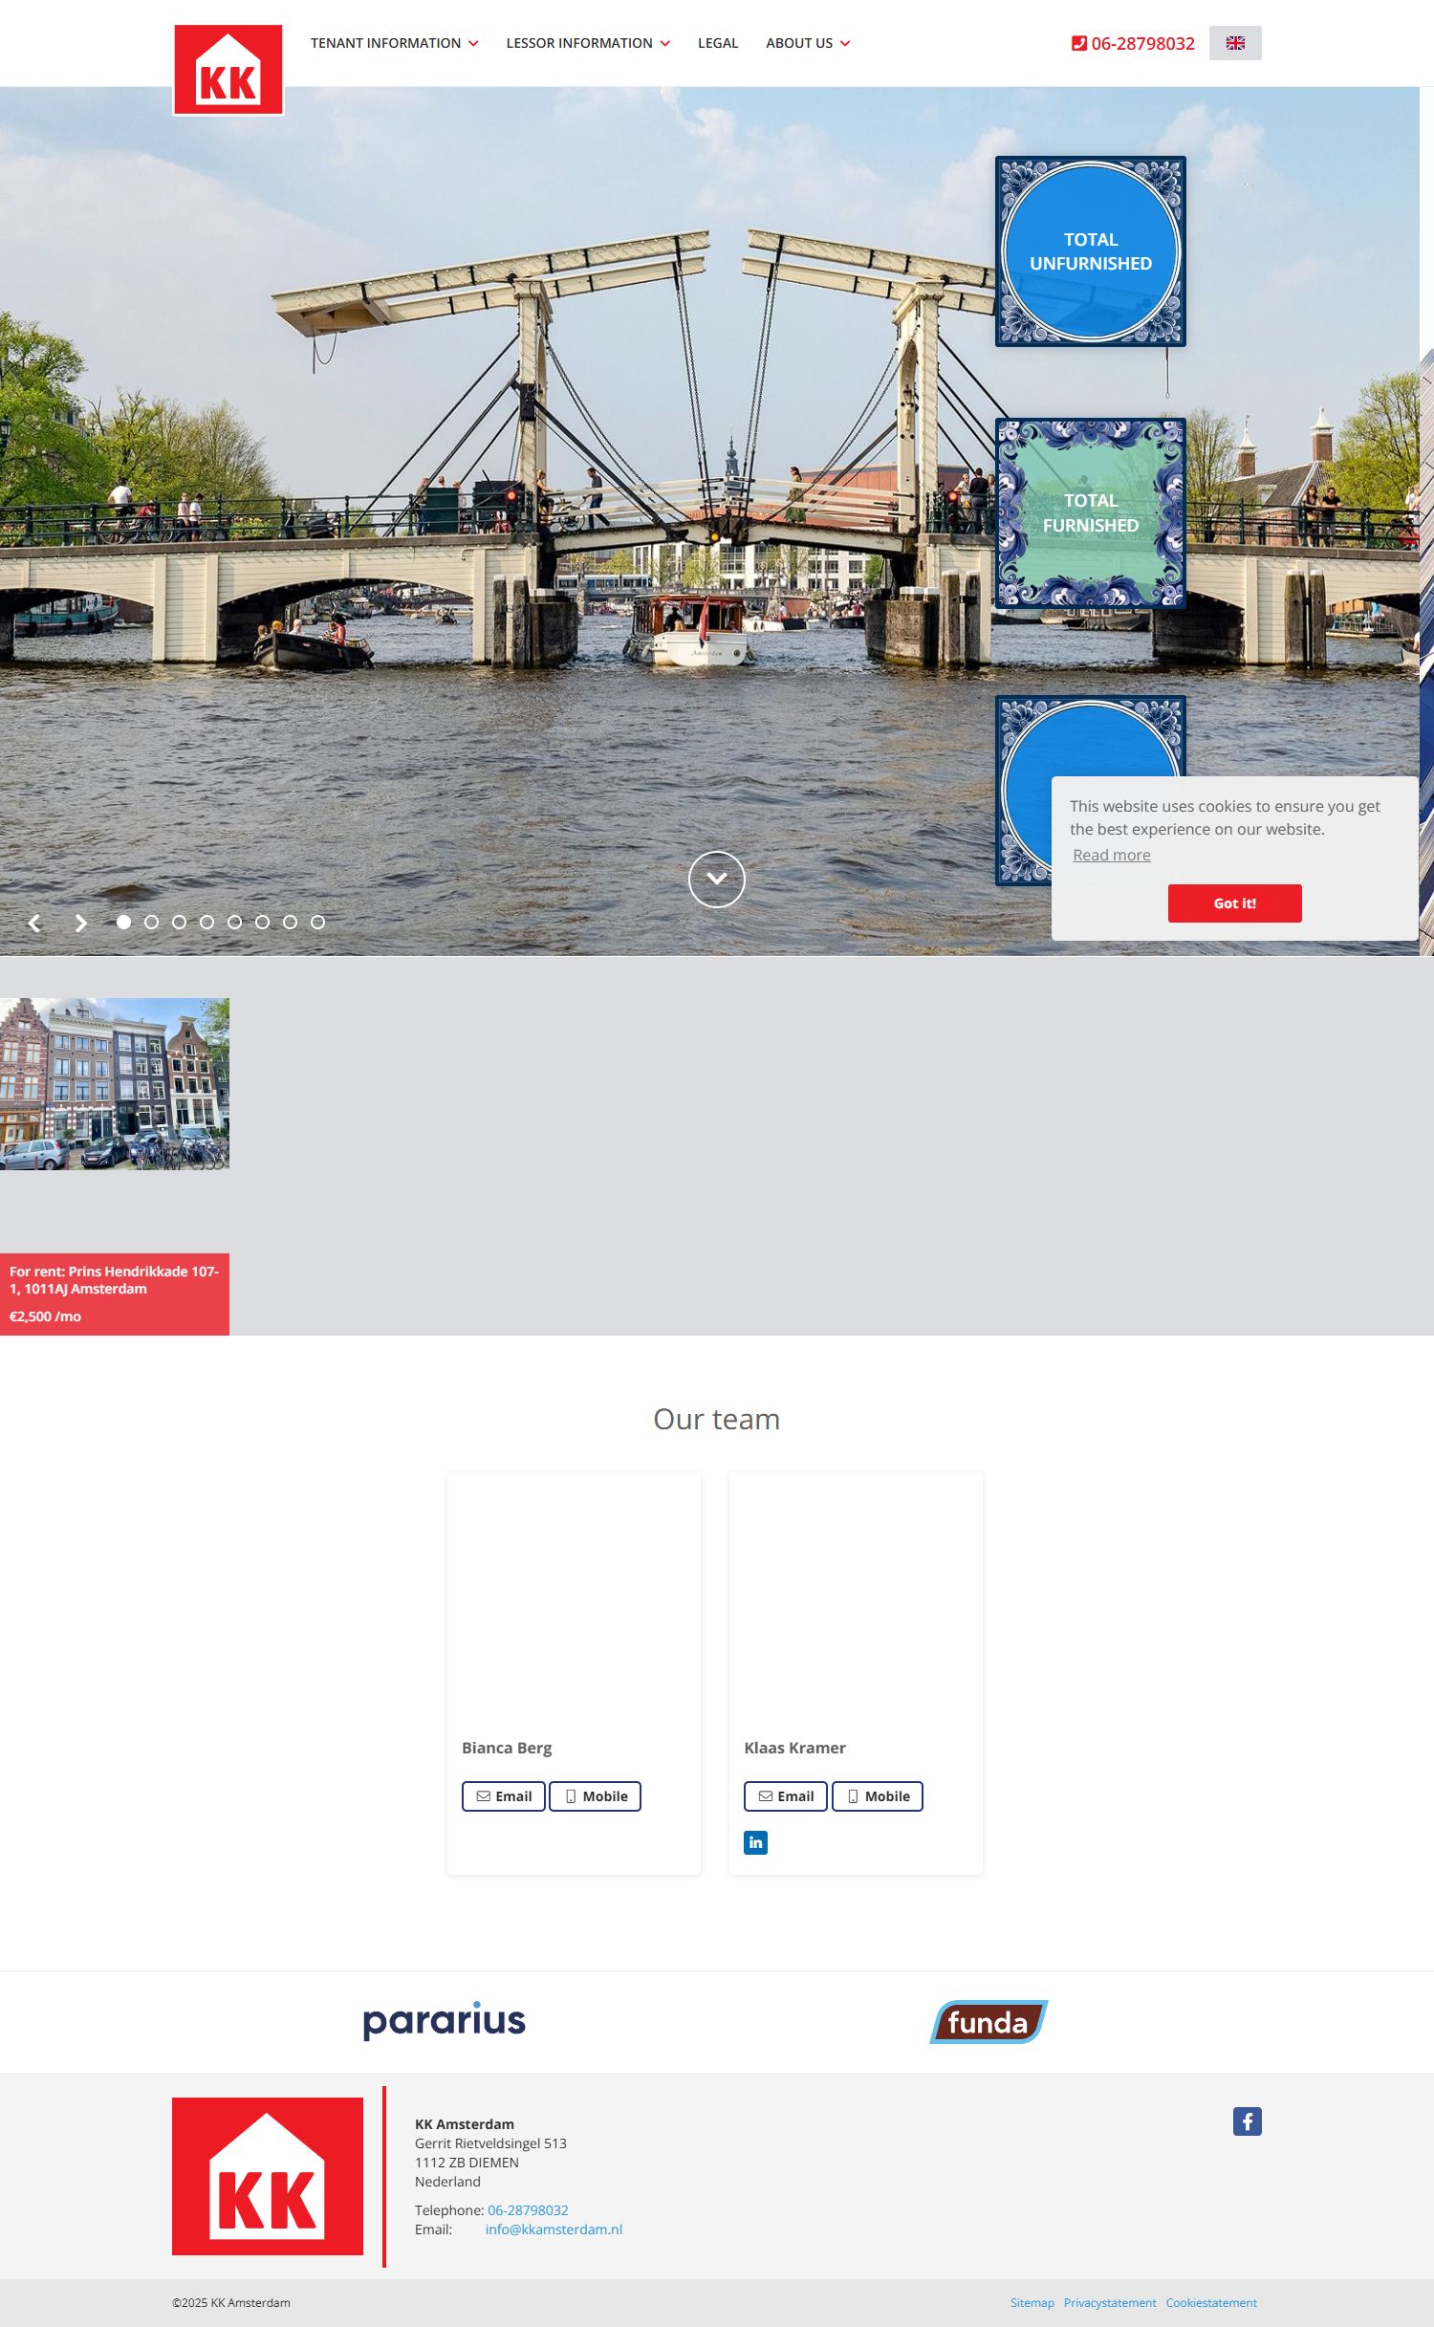This screenshot has height=2327, width=1434.
Task: Email info@kkamsterdam.nl from footer
Action: coord(554,2229)
